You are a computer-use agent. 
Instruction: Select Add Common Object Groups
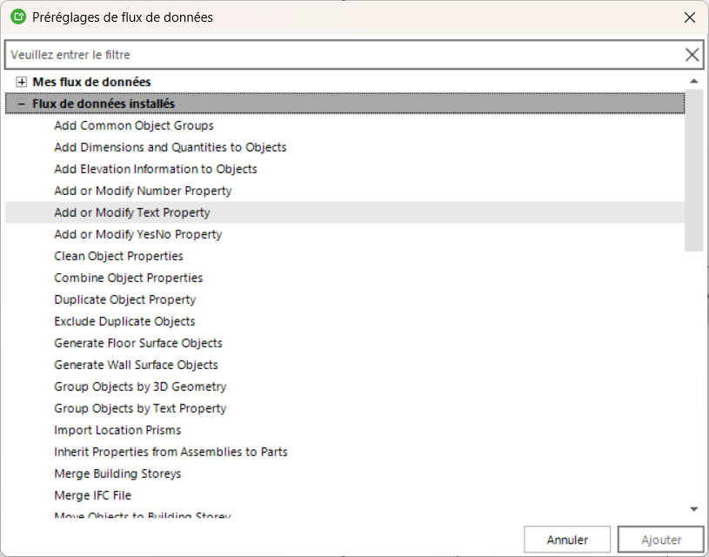[x=134, y=125]
